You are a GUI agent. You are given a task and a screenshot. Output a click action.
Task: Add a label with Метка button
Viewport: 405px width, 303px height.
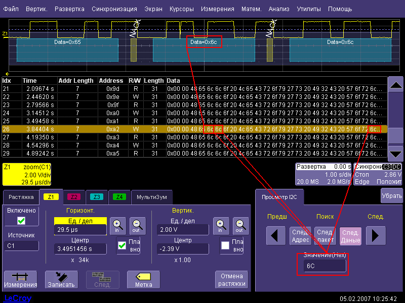click(x=143, y=279)
